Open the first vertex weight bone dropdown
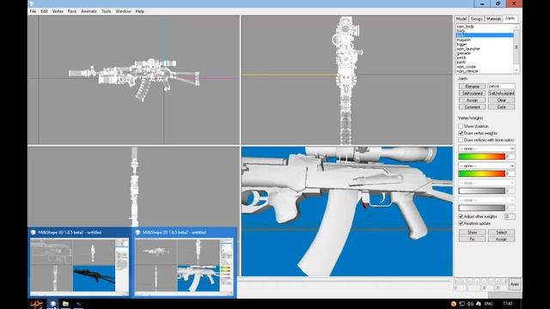The image size is (550, 309). [x=486, y=148]
